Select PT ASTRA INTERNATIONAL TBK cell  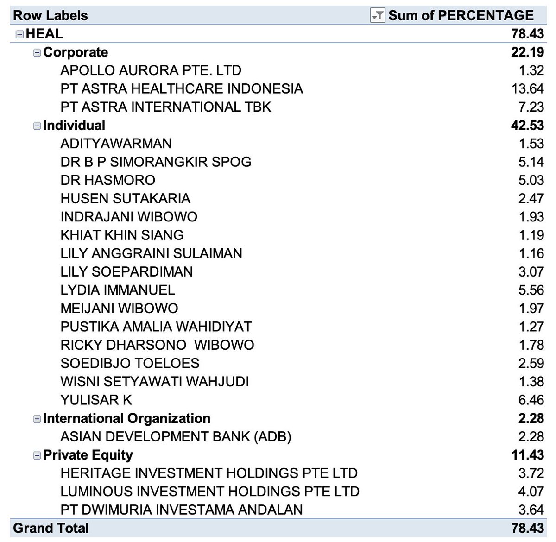pos(166,107)
